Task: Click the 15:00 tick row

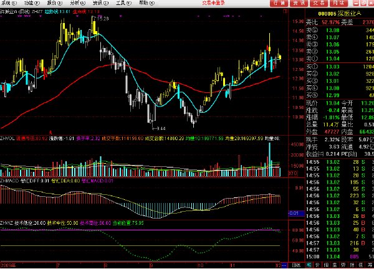Action: click(x=340, y=257)
